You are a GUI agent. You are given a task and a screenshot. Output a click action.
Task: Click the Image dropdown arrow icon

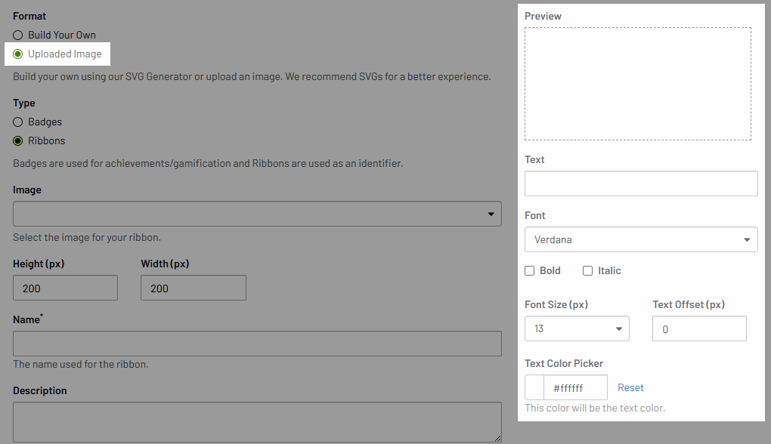pos(491,214)
